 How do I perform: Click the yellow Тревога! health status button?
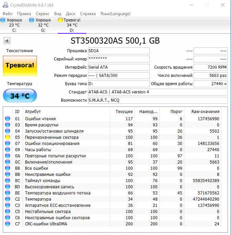(x=20, y=65)
